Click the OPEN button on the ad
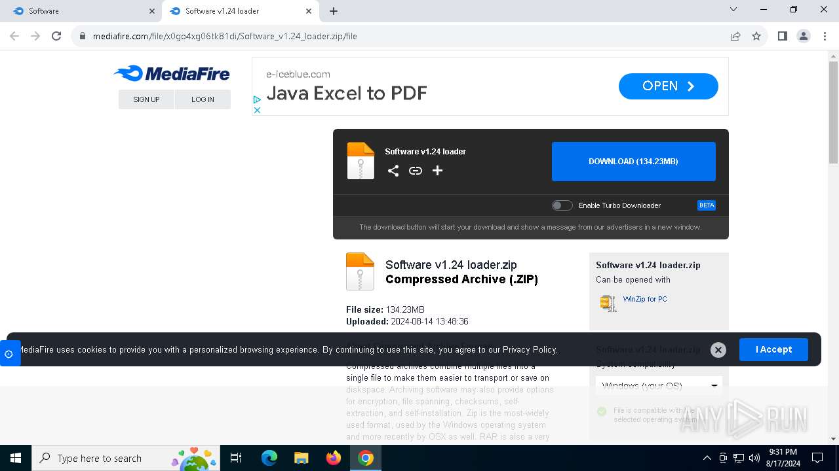 [x=669, y=86]
